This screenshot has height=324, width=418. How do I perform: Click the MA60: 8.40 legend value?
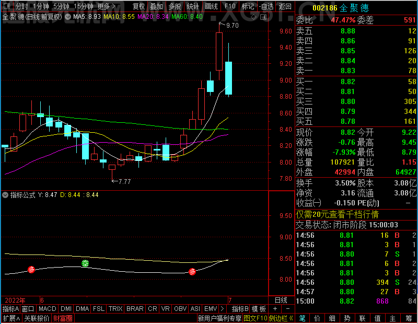pyautogui.click(x=187, y=17)
